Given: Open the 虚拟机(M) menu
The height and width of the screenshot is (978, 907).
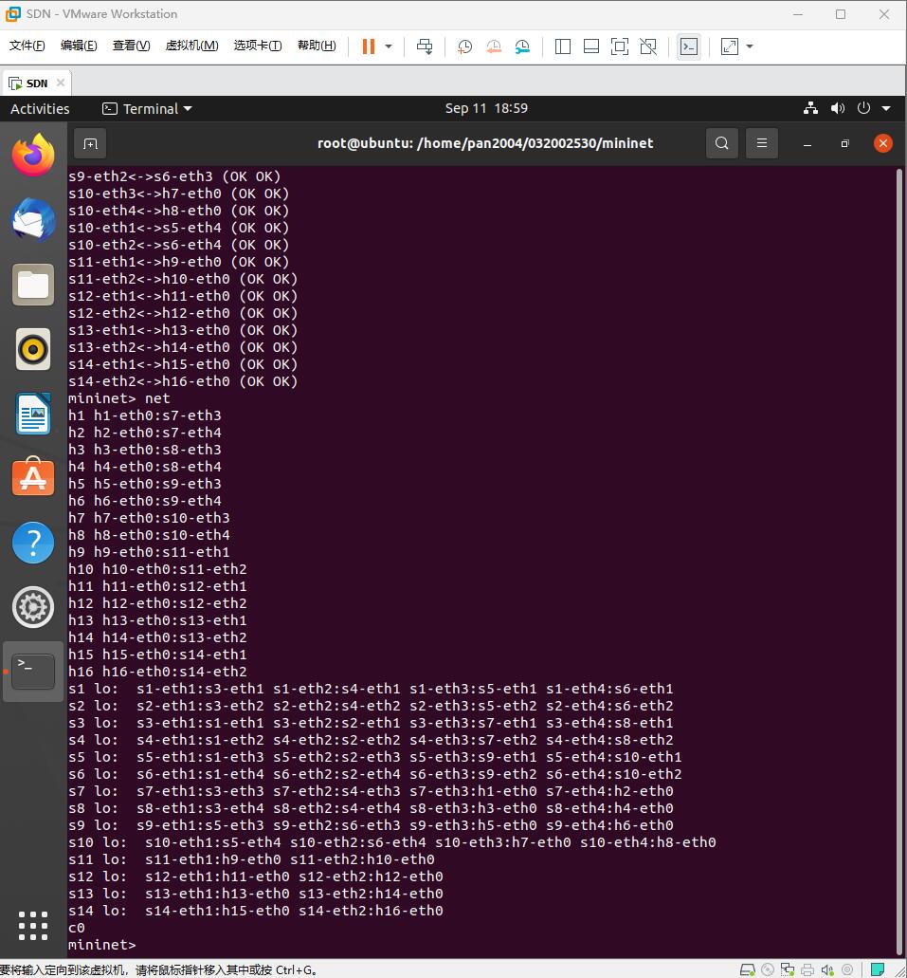Looking at the screenshot, I should click(191, 46).
